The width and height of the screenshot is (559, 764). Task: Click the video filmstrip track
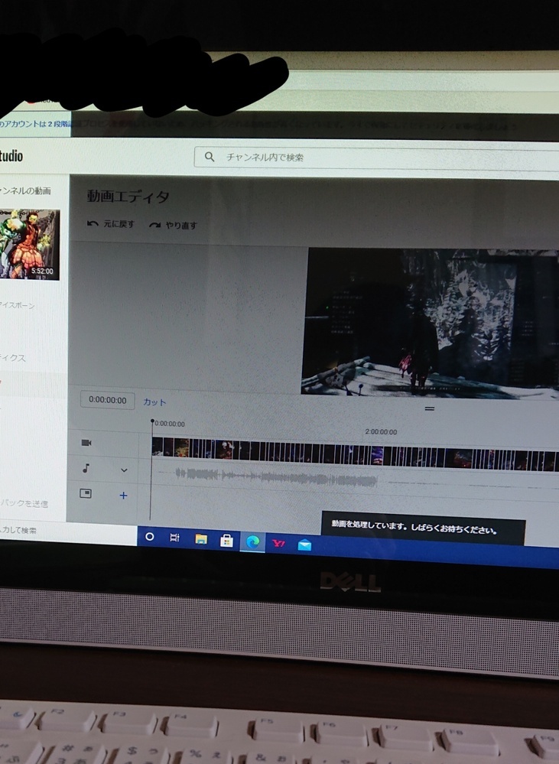coord(355,454)
